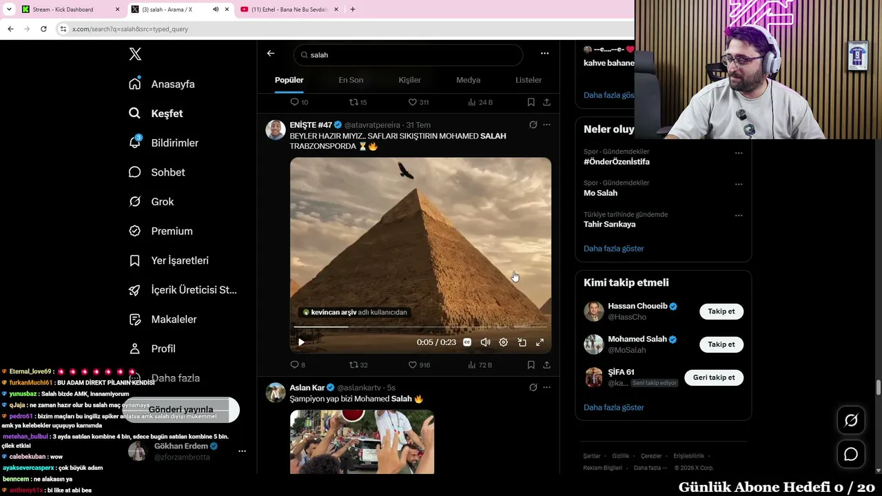Follow Mohamed Salah
This screenshot has height=496, width=882.
[721, 344]
